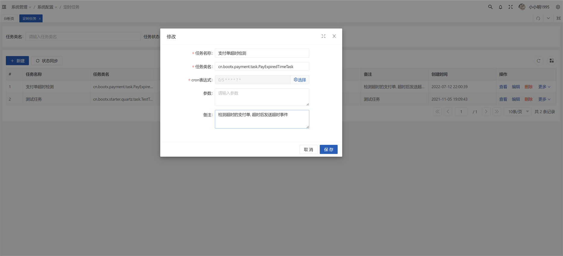Expand the 系统配置 breadcrumb dropdown
This screenshot has width=563, height=256.
tap(47, 7)
